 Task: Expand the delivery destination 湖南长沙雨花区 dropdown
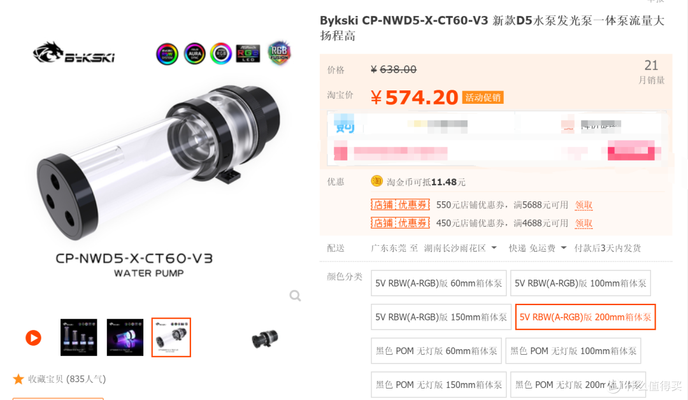click(x=460, y=248)
